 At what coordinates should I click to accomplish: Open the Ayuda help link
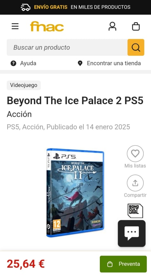tap(23, 63)
